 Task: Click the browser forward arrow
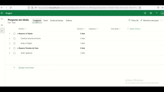pyautogui.click(x=6, y=8)
